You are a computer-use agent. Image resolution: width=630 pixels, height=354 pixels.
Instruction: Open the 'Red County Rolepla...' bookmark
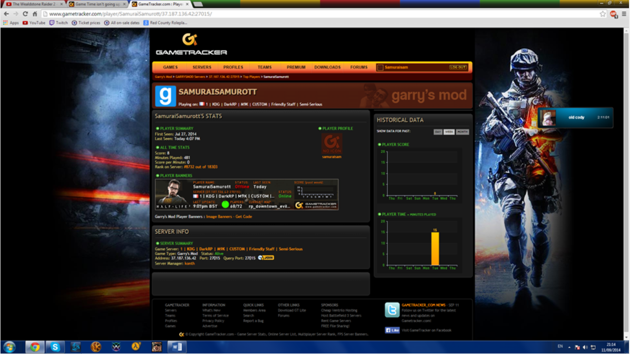click(x=165, y=22)
